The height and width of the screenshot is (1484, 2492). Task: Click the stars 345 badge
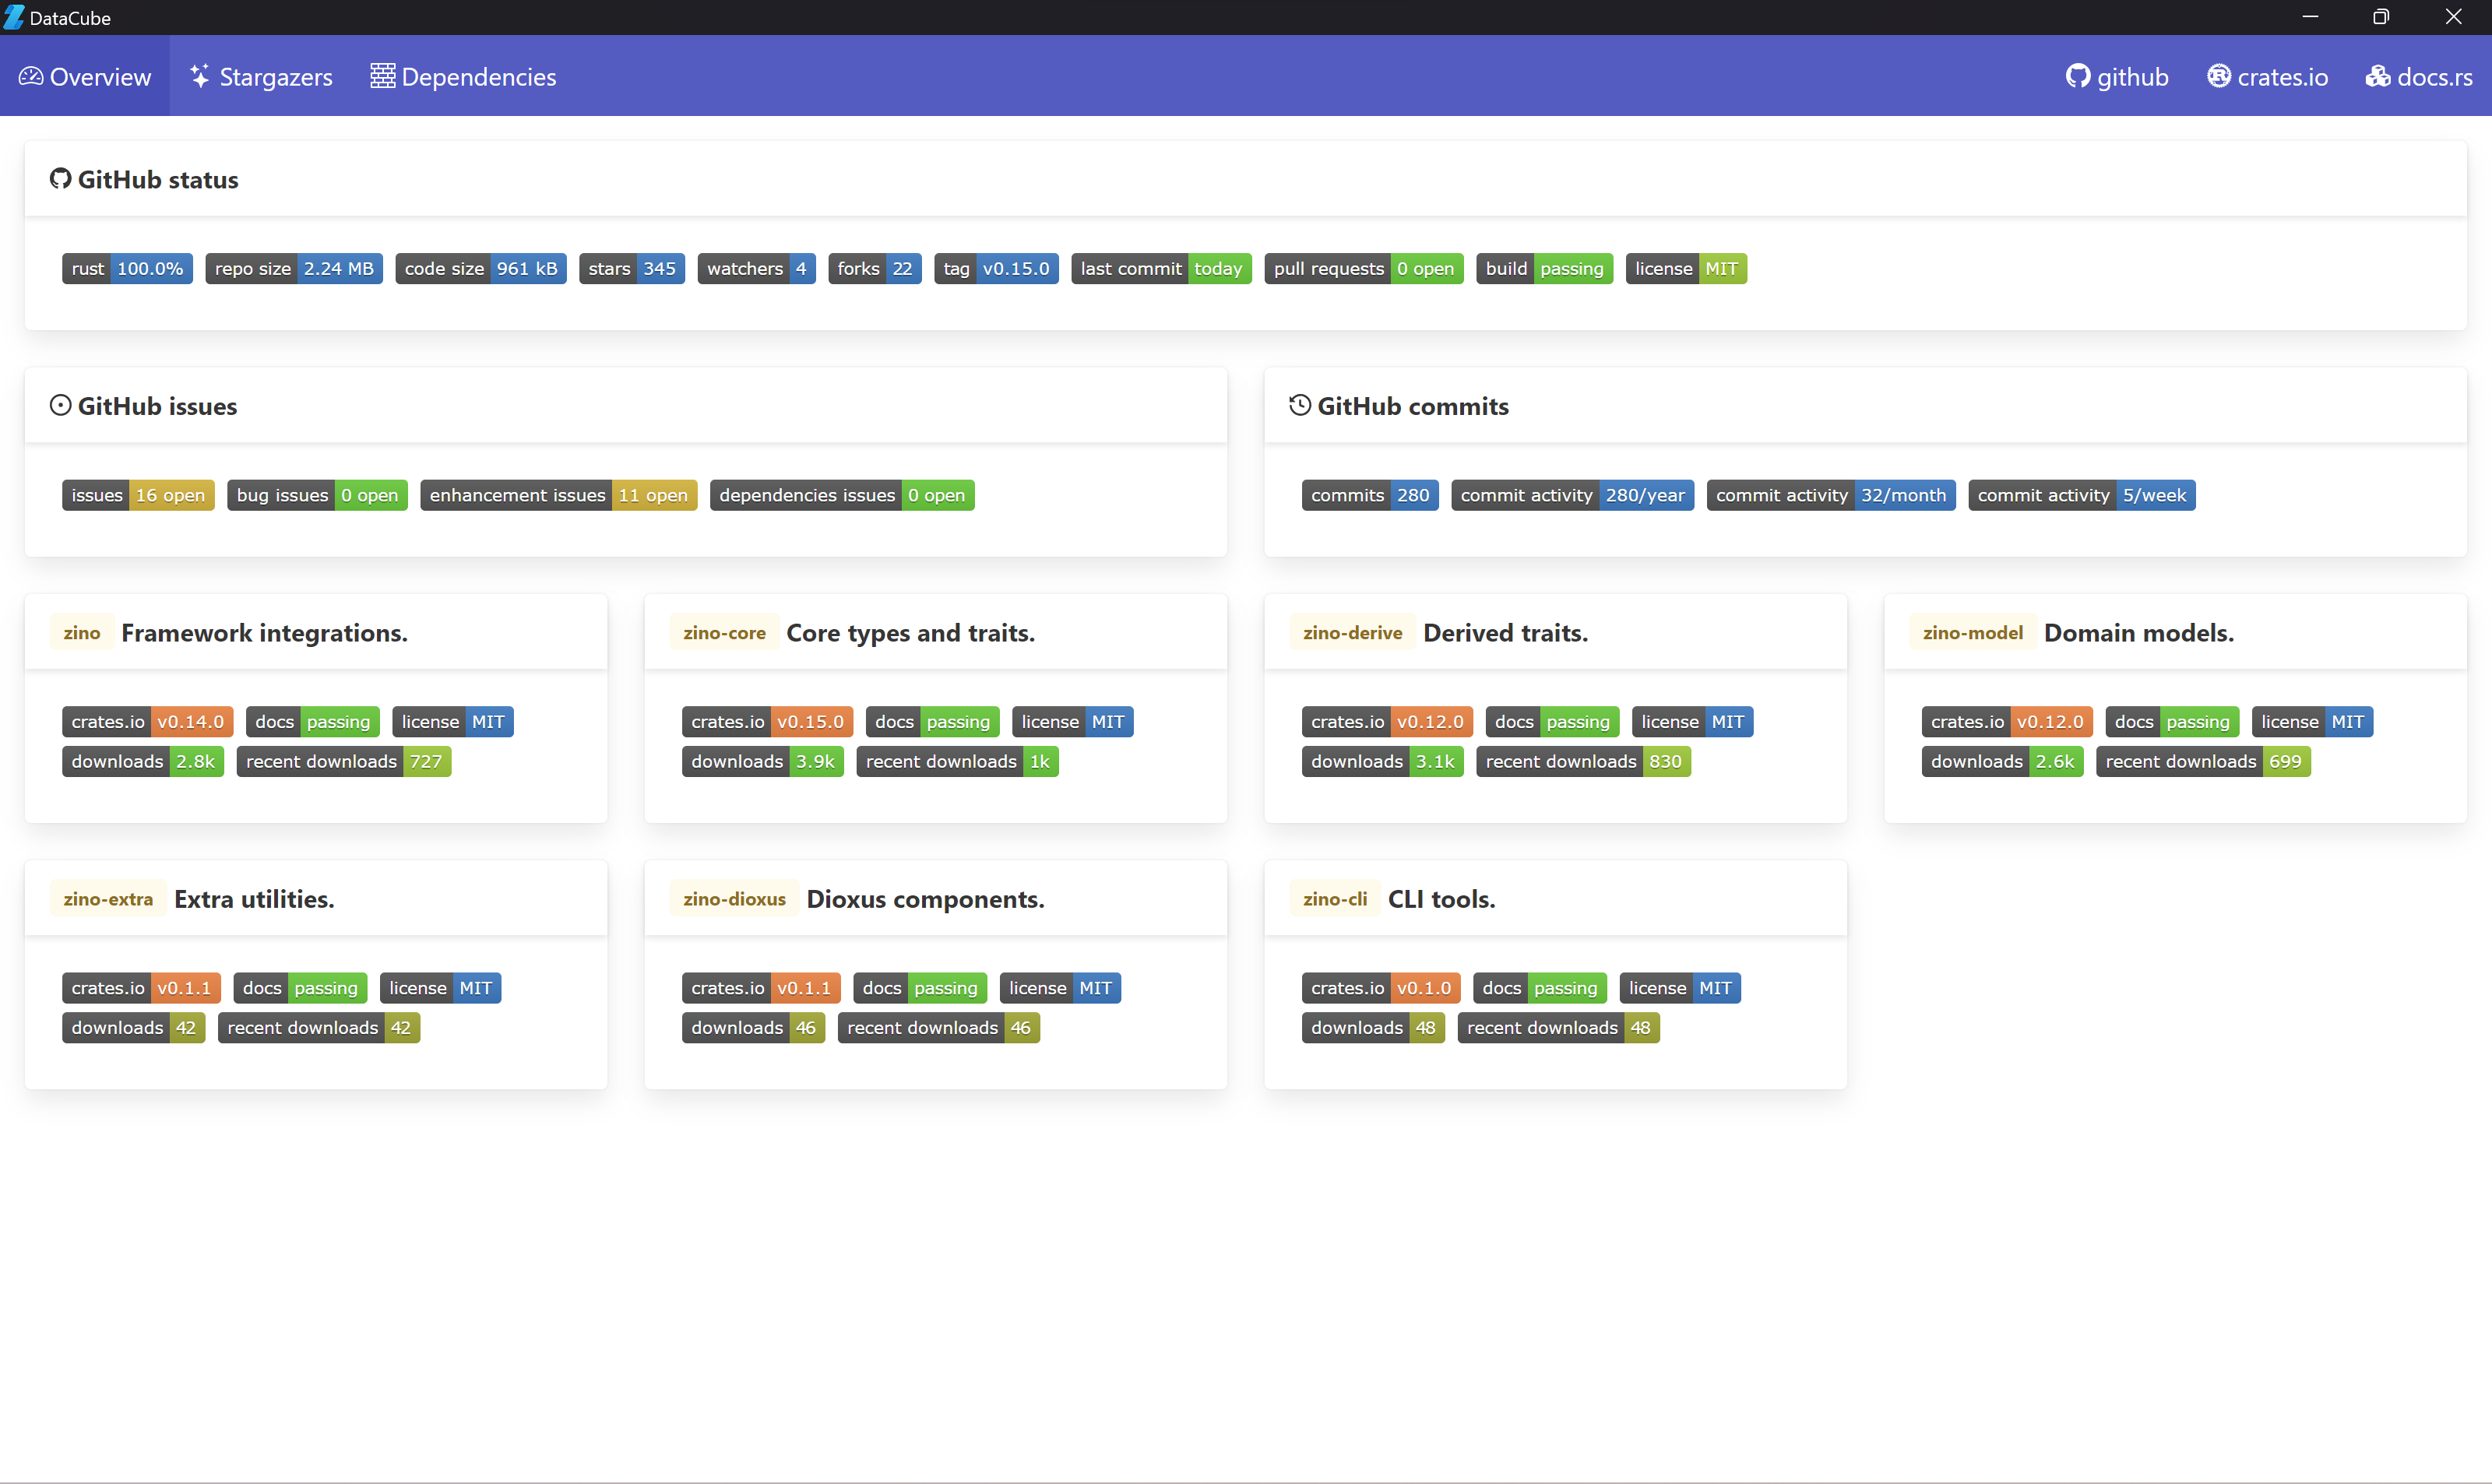tap(632, 268)
